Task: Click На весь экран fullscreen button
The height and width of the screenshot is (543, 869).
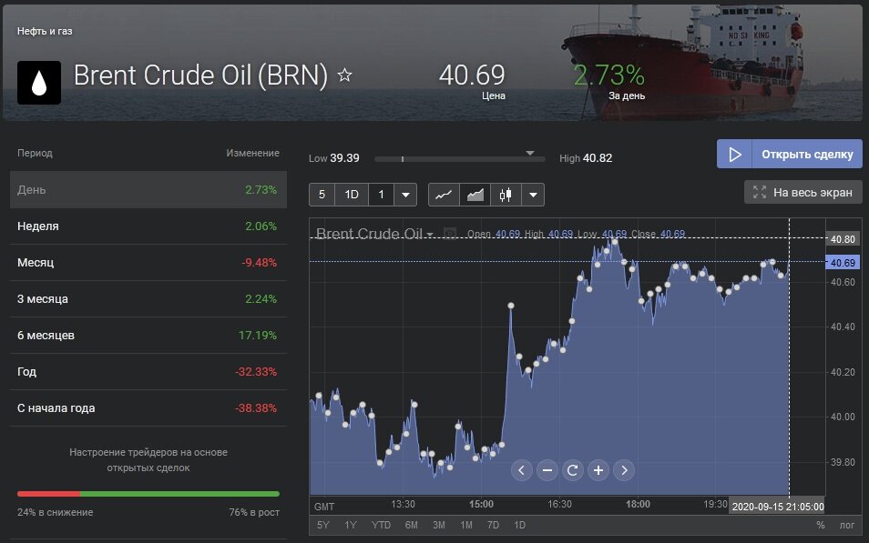Action: click(803, 192)
